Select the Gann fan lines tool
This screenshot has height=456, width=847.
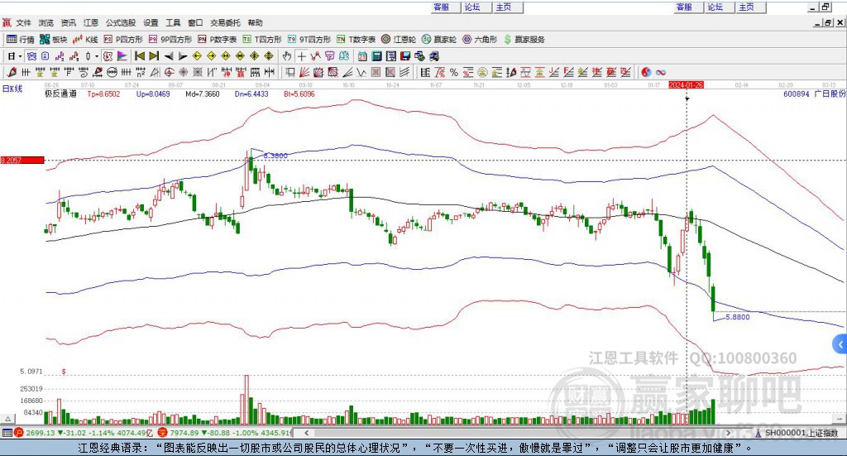tap(304, 72)
